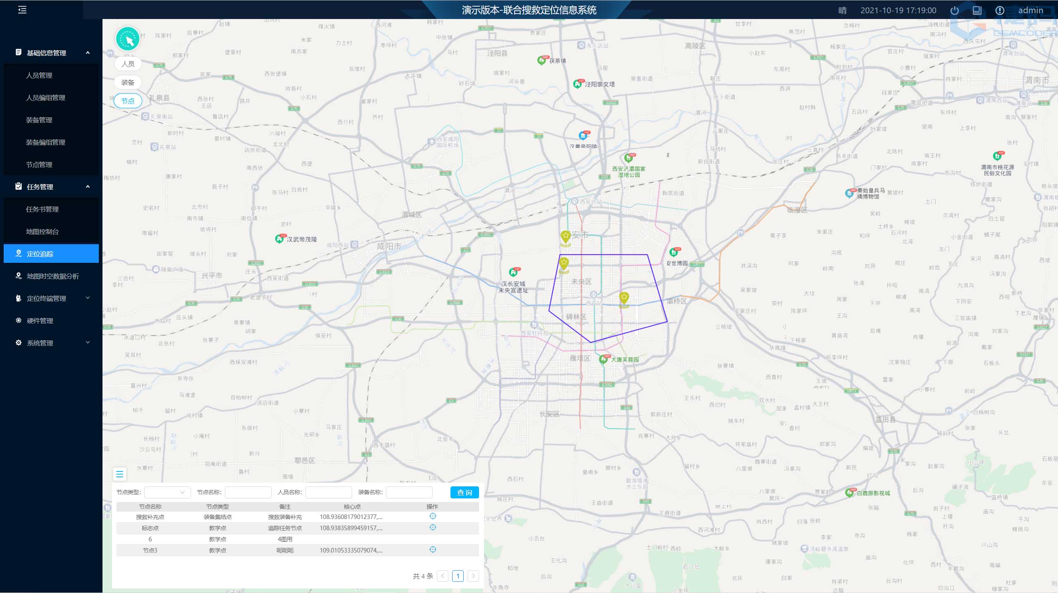Open the 节点类型 dropdown

pyautogui.click(x=167, y=492)
